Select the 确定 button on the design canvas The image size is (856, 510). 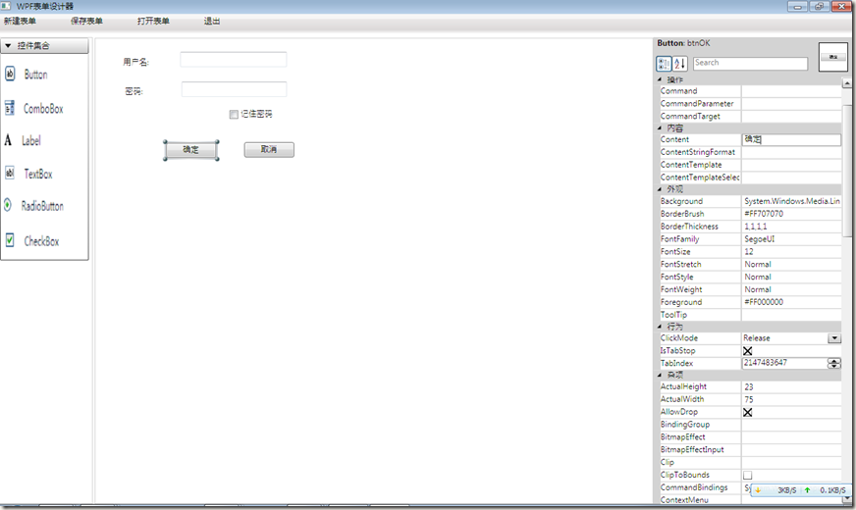pyautogui.click(x=191, y=149)
